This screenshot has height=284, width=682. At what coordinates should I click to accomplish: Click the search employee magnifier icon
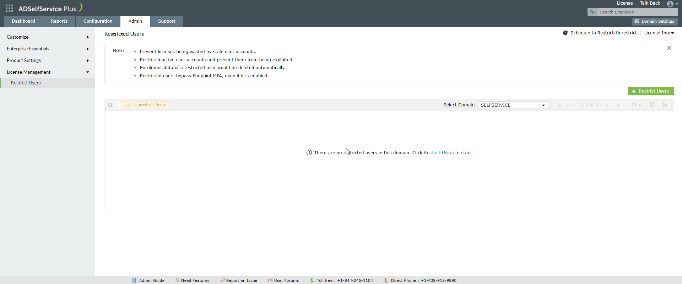click(592, 12)
